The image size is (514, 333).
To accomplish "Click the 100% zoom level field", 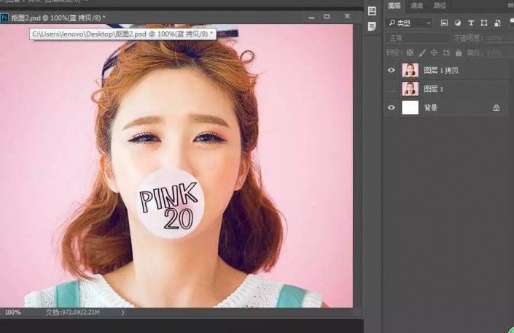I will 13,313.
